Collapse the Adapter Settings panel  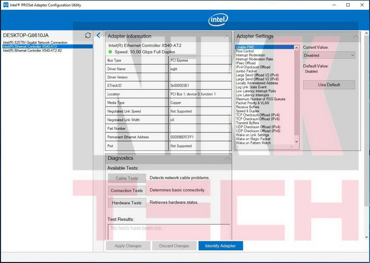(x=355, y=37)
